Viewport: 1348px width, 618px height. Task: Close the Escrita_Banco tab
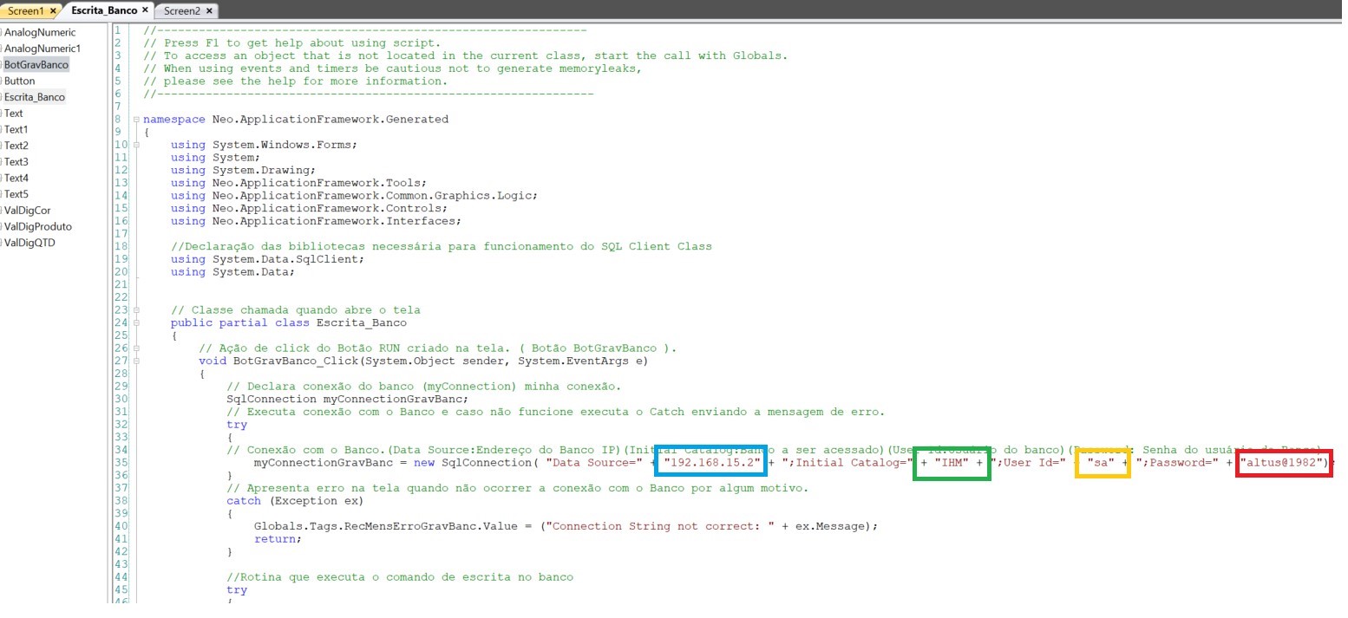pos(145,10)
